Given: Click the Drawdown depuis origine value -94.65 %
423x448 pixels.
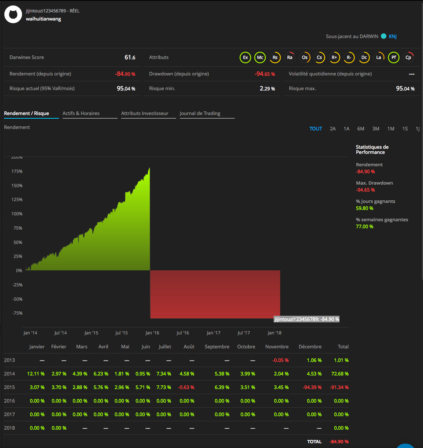Looking at the screenshot, I should (265, 74).
